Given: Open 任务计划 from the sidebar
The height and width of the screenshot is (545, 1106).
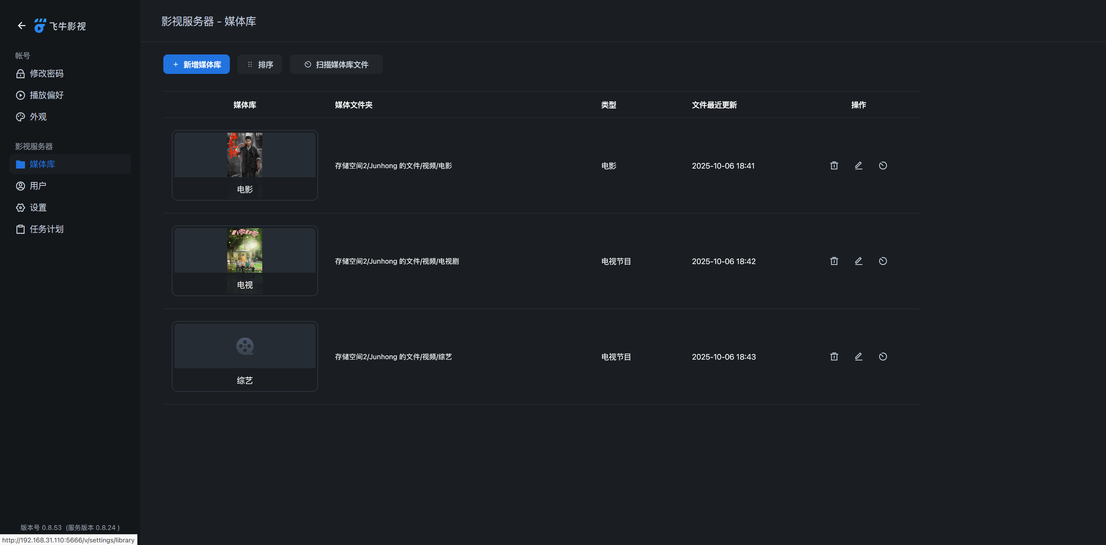Looking at the screenshot, I should [46, 229].
